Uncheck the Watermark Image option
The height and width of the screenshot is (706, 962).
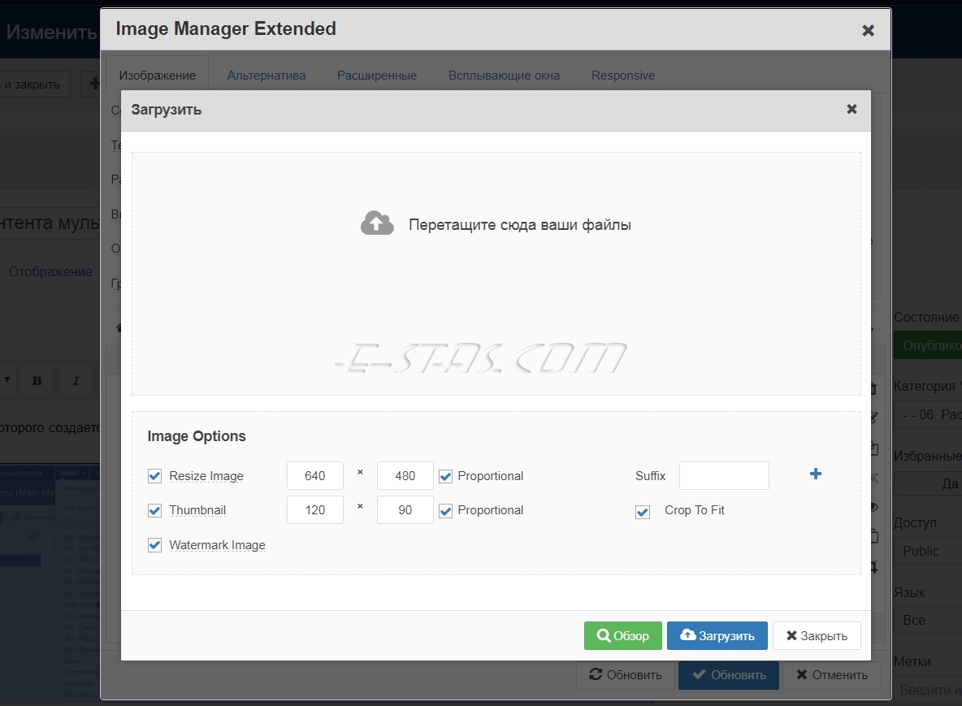(x=154, y=544)
